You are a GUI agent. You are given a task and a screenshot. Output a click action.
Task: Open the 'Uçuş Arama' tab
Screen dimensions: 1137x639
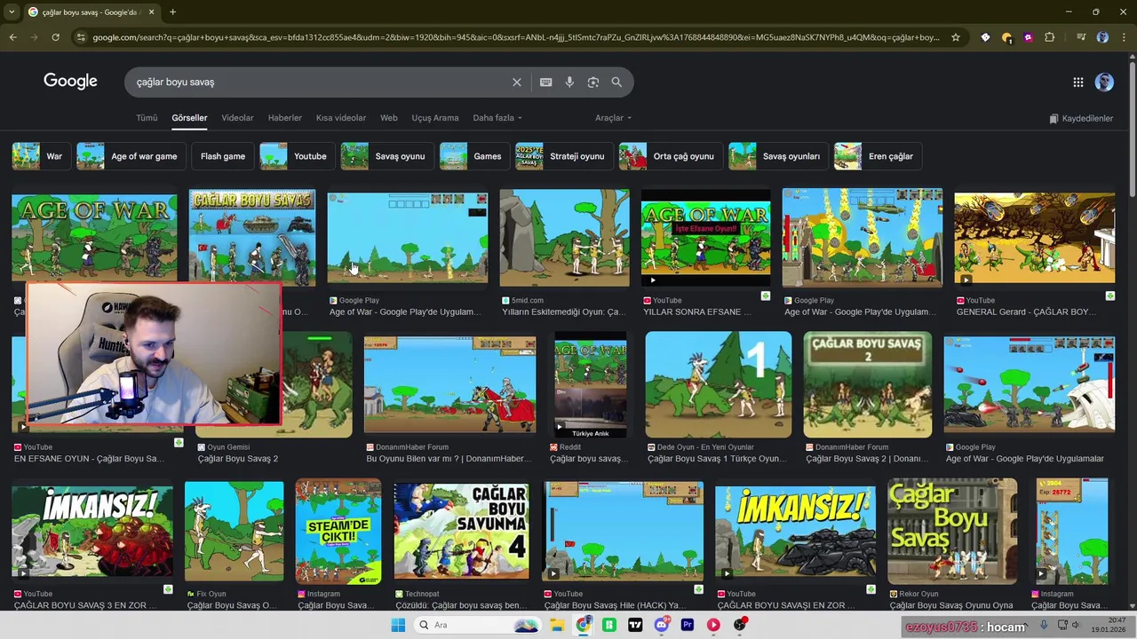click(x=435, y=118)
